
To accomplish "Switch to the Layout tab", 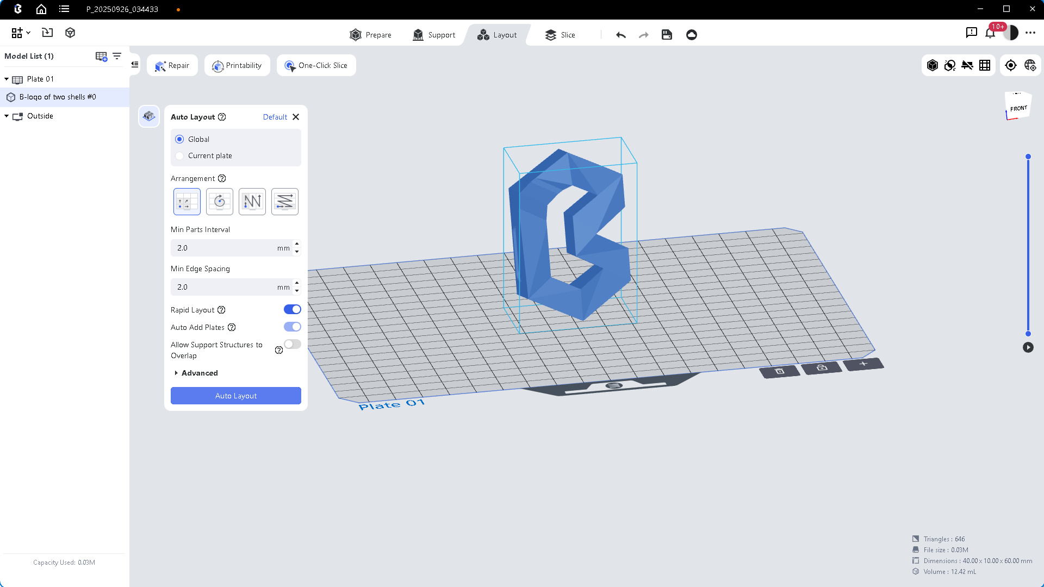I will click(x=497, y=35).
